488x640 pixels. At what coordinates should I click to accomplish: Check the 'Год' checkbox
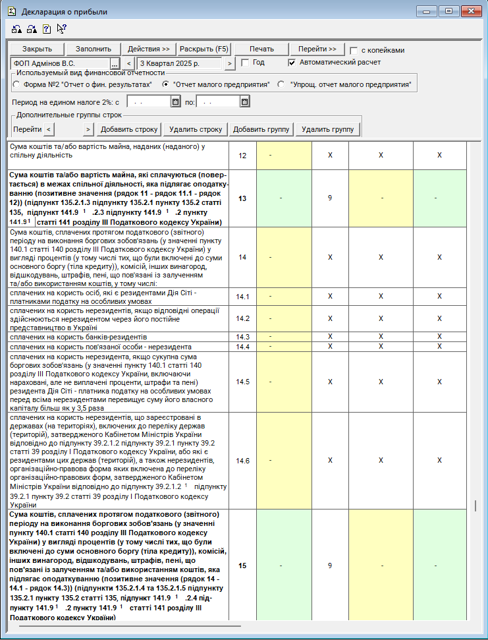pos(245,63)
